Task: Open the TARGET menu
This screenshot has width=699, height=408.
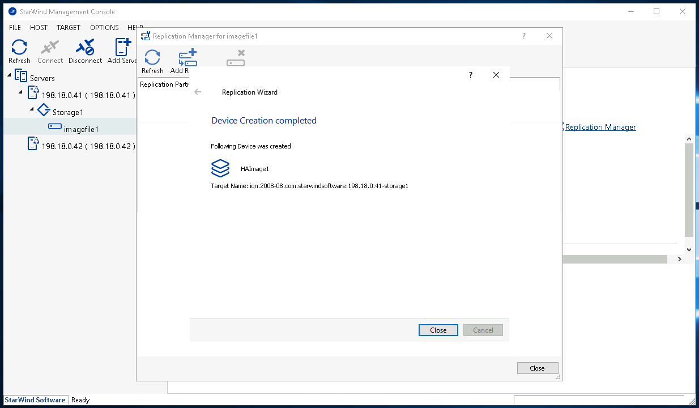Action: pyautogui.click(x=69, y=27)
